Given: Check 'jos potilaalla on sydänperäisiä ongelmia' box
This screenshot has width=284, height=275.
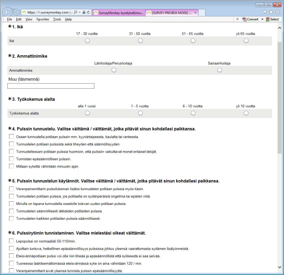Looking at the screenshot, I should (11, 196).
